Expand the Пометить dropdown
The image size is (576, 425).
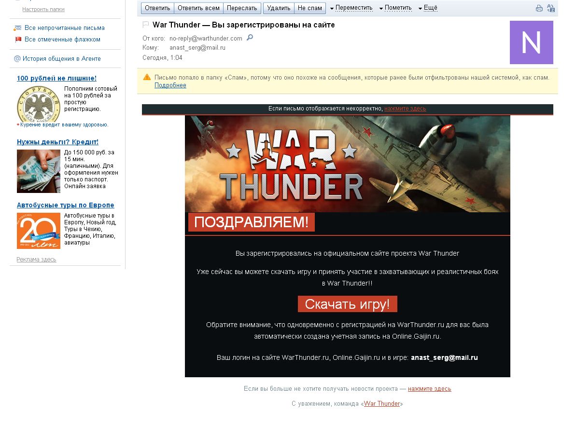(x=395, y=8)
